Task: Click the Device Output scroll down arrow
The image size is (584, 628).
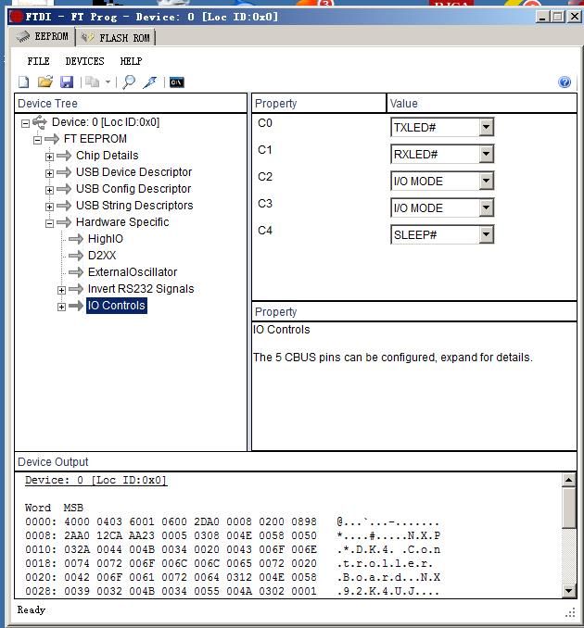Action: coord(569,590)
